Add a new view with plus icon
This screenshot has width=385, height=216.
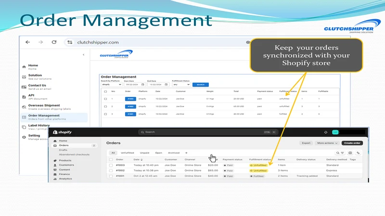point(186,153)
